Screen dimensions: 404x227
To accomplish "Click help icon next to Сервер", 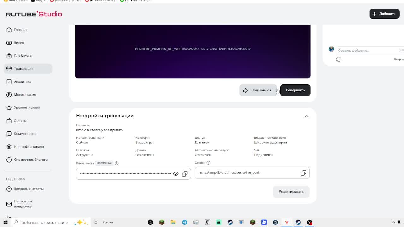I will coord(208,163).
